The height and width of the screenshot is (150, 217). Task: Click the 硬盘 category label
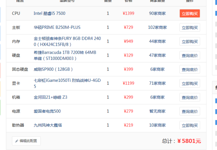tap(16, 55)
